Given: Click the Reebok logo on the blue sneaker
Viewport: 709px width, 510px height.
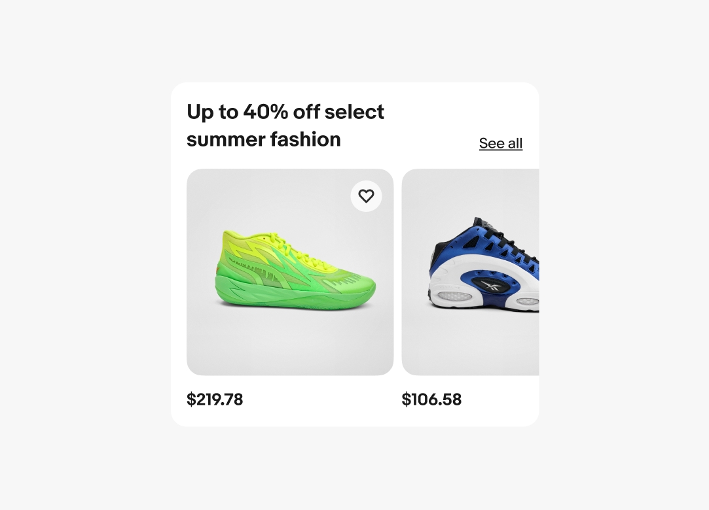Looking at the screenshot, I should click(488, 283).
